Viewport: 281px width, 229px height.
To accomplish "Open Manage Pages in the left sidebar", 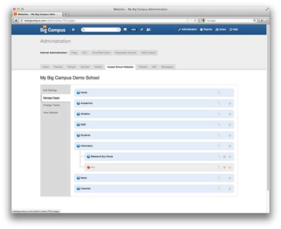I will coord(52,98).
